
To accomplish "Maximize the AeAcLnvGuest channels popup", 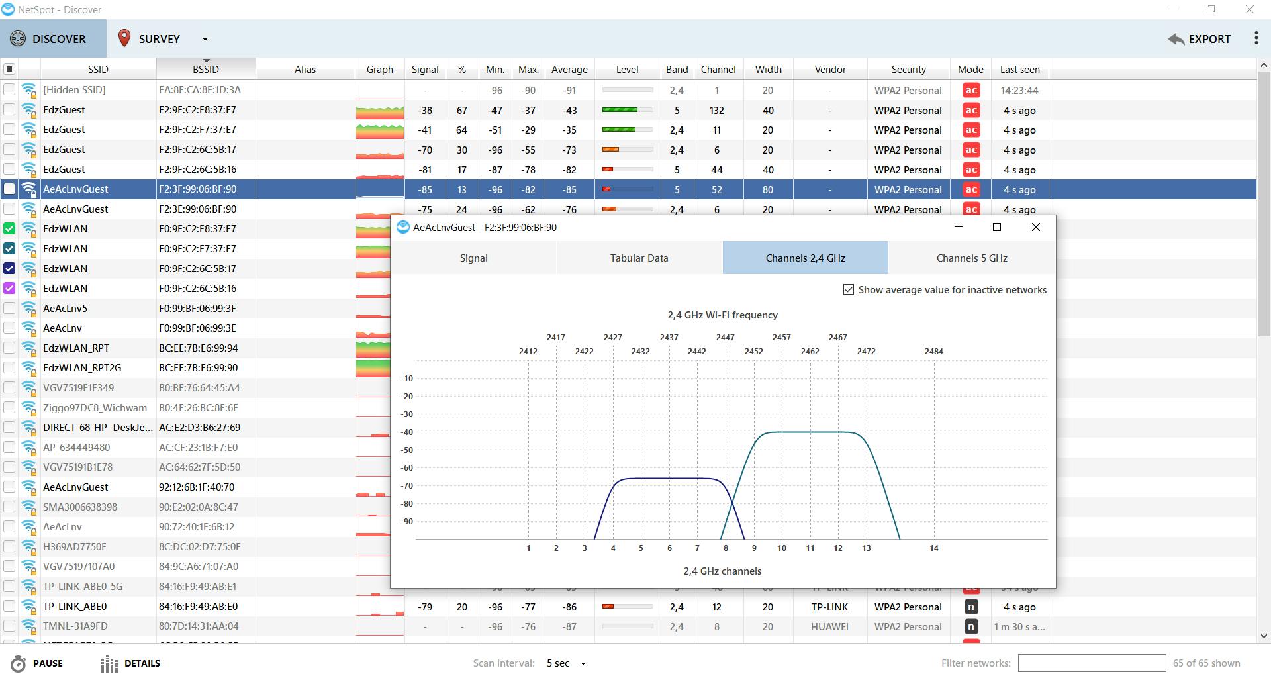I will tap(997, 227).
